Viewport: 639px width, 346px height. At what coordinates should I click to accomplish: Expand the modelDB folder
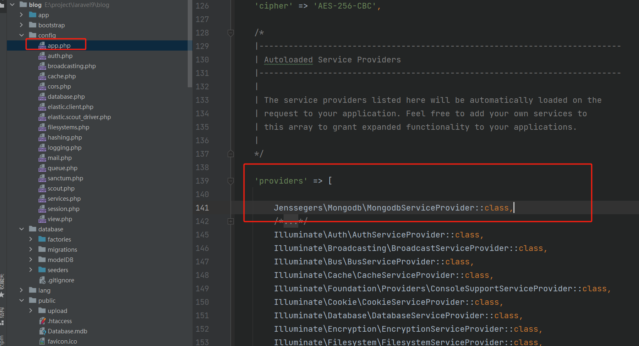point(31,260)
